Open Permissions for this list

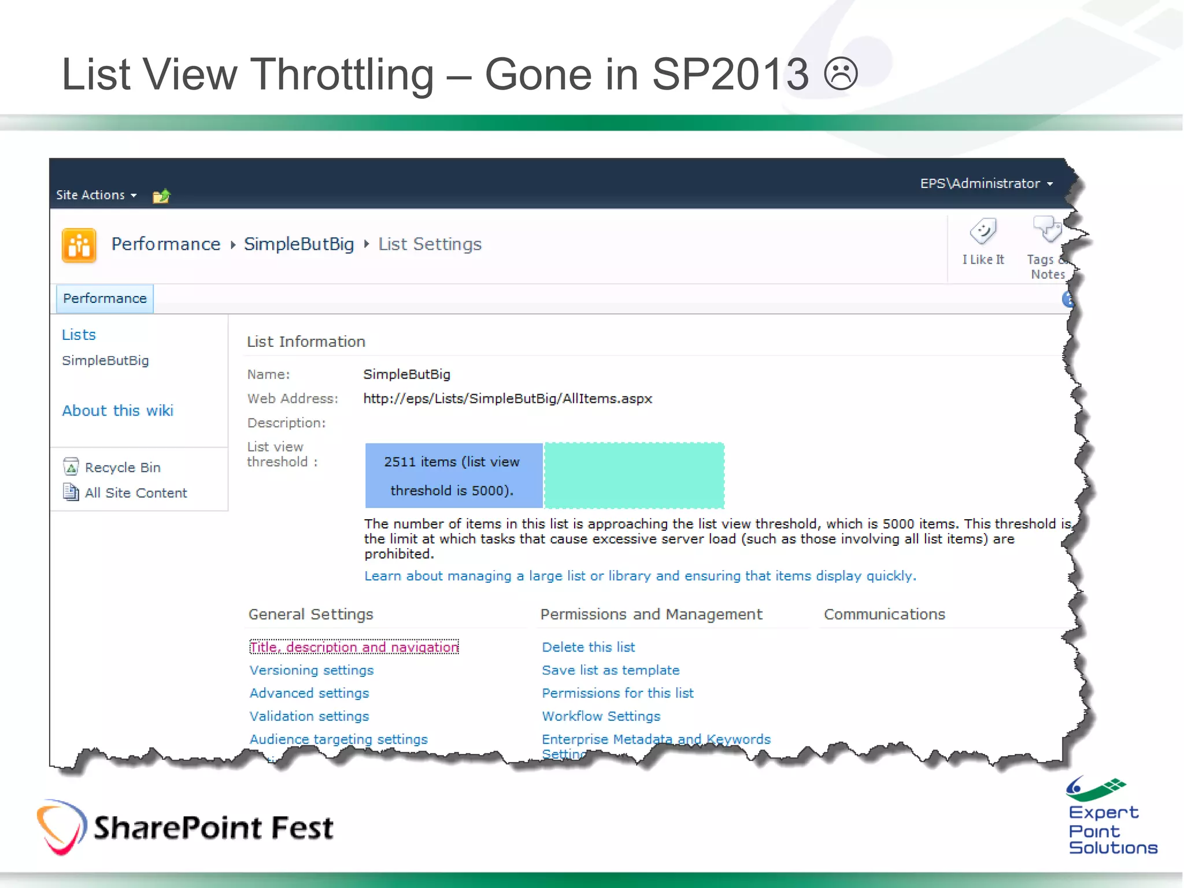coord(617,693)
